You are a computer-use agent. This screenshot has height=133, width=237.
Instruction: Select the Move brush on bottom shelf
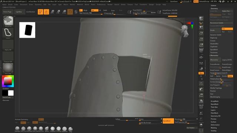pos(47,129)
